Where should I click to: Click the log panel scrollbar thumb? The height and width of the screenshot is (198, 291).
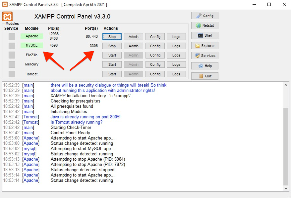pos(286,146)
